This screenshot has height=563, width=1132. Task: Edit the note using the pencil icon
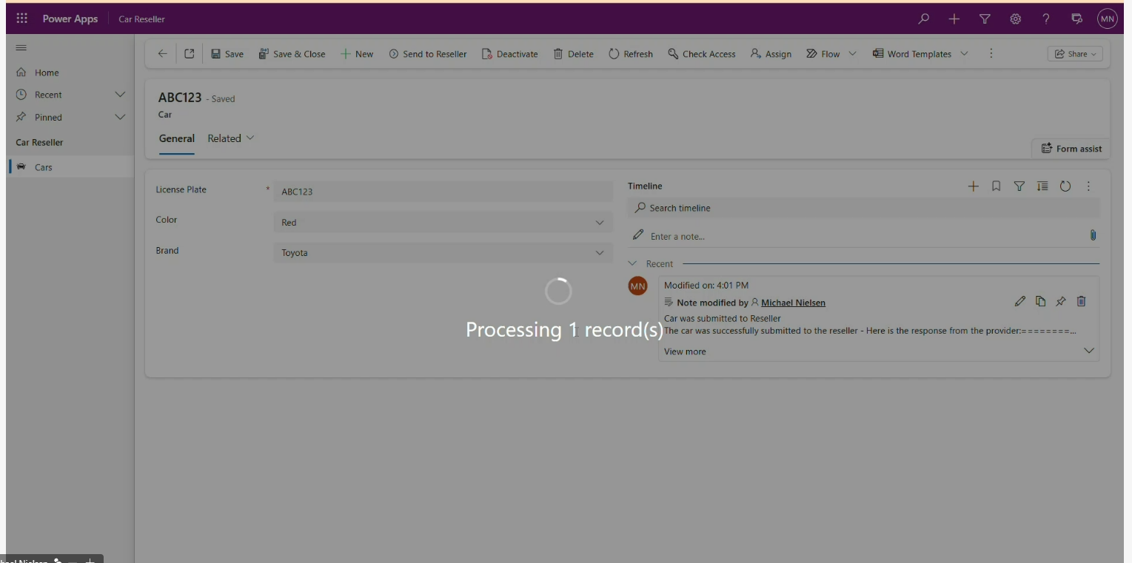[1019, 301]
